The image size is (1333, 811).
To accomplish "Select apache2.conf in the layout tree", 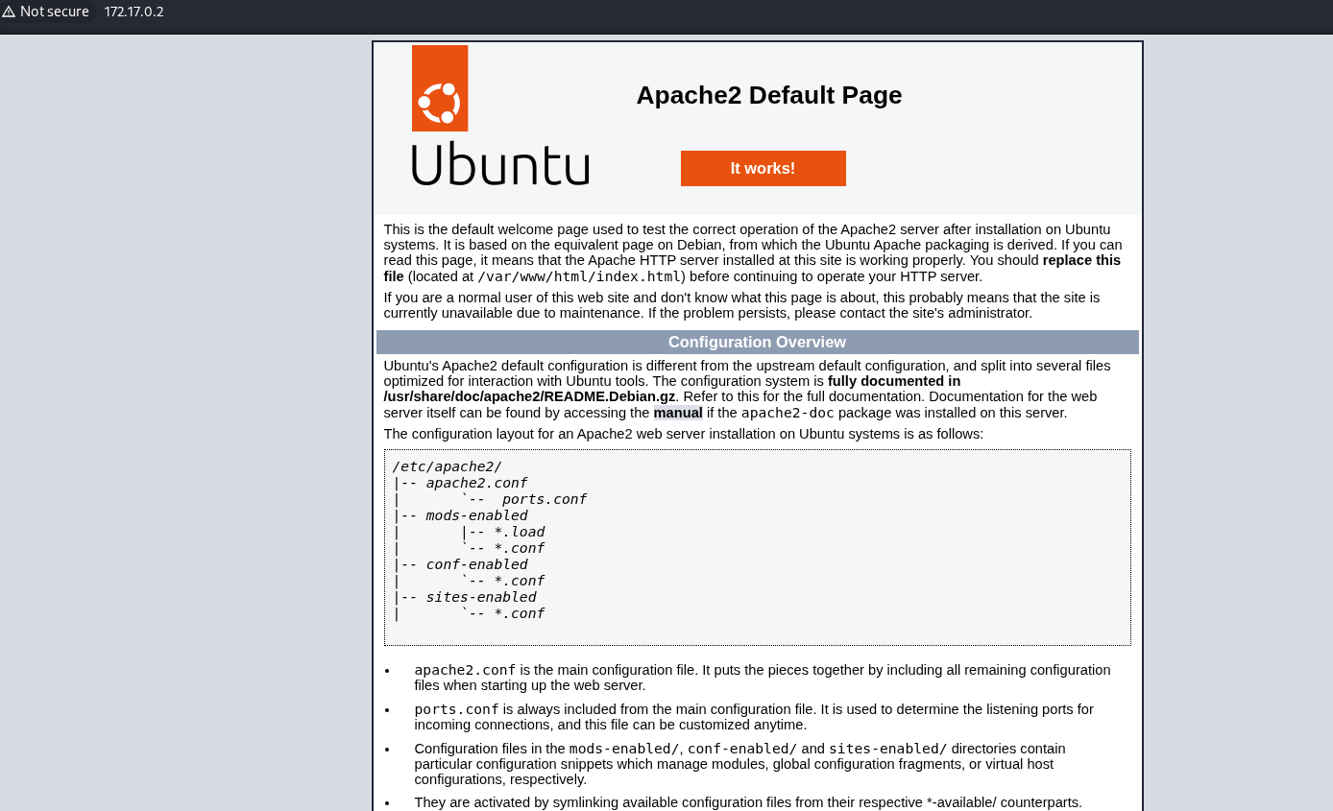I will coord(476,483).
